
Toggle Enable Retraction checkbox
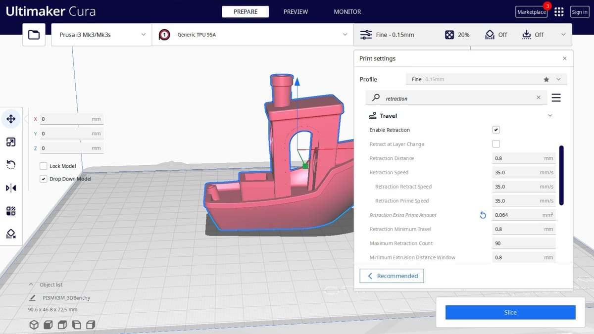pos(496,130)
